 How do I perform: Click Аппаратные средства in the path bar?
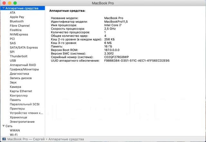tap(66, 139)
